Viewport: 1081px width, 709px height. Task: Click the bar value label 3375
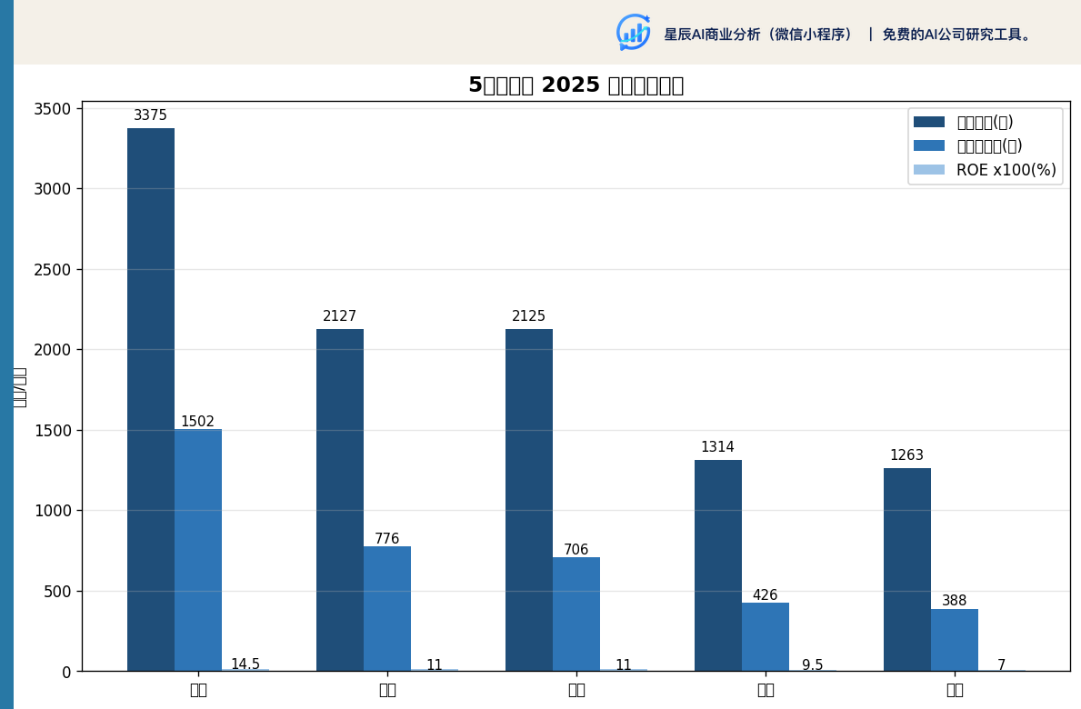pos(150,115)
